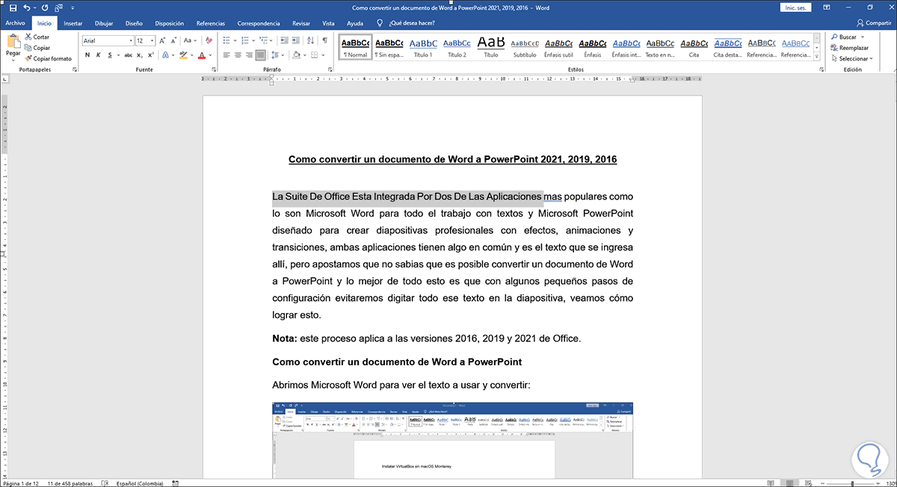897x487 pixels.
Task: Switch to the Revisar tab
Action: 301,23
